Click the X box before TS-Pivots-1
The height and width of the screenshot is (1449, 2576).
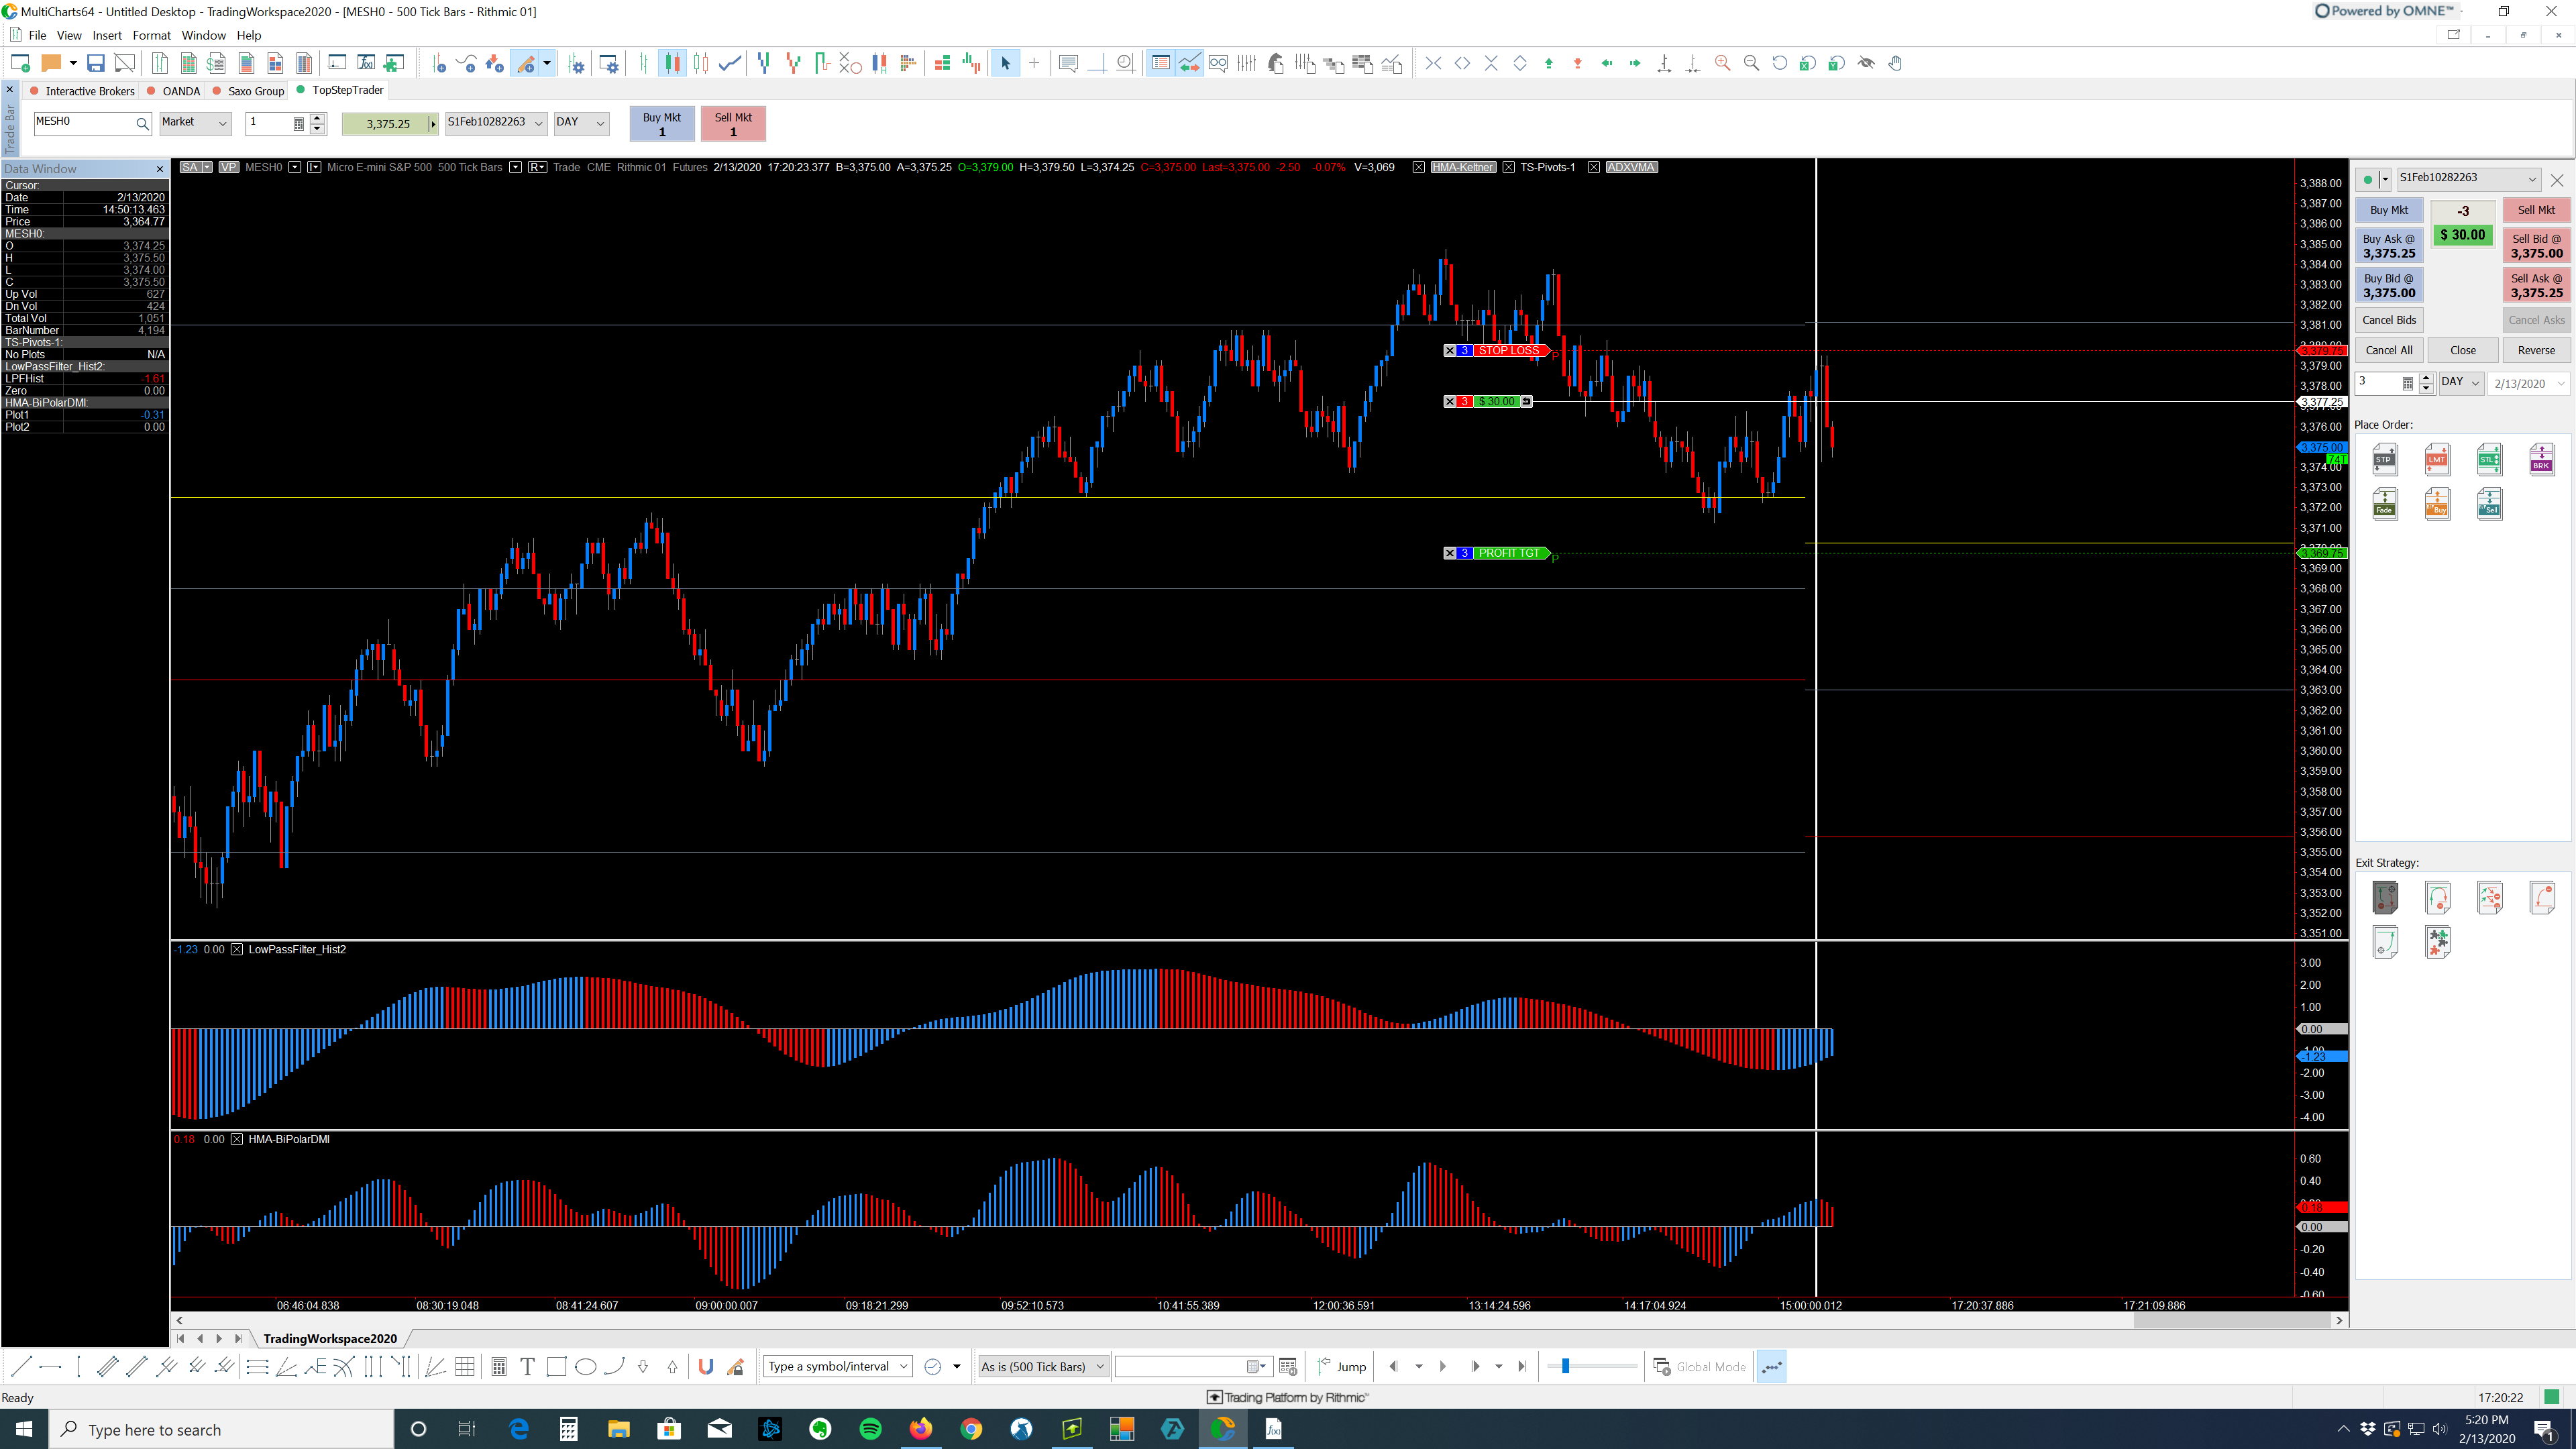(x=1508, y=167)
